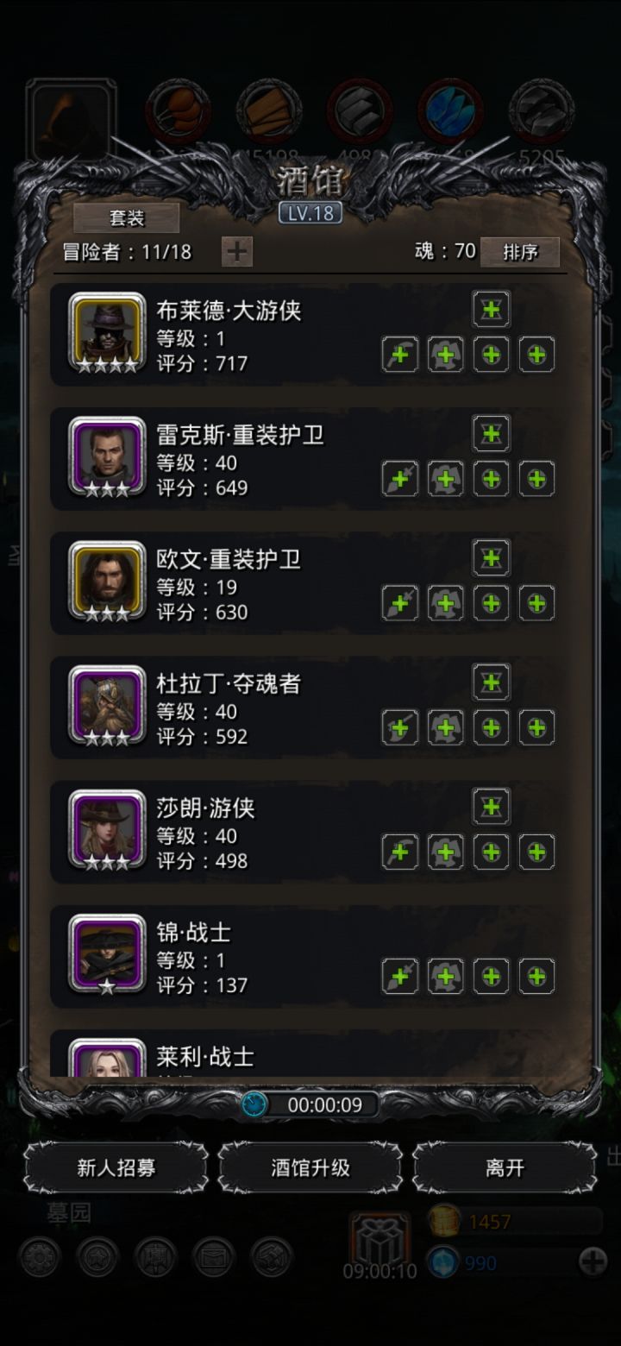Tap the last green plus slot for 杜拉丁·夺魂者
The image size is (621, 1346).
coord(536,727)
